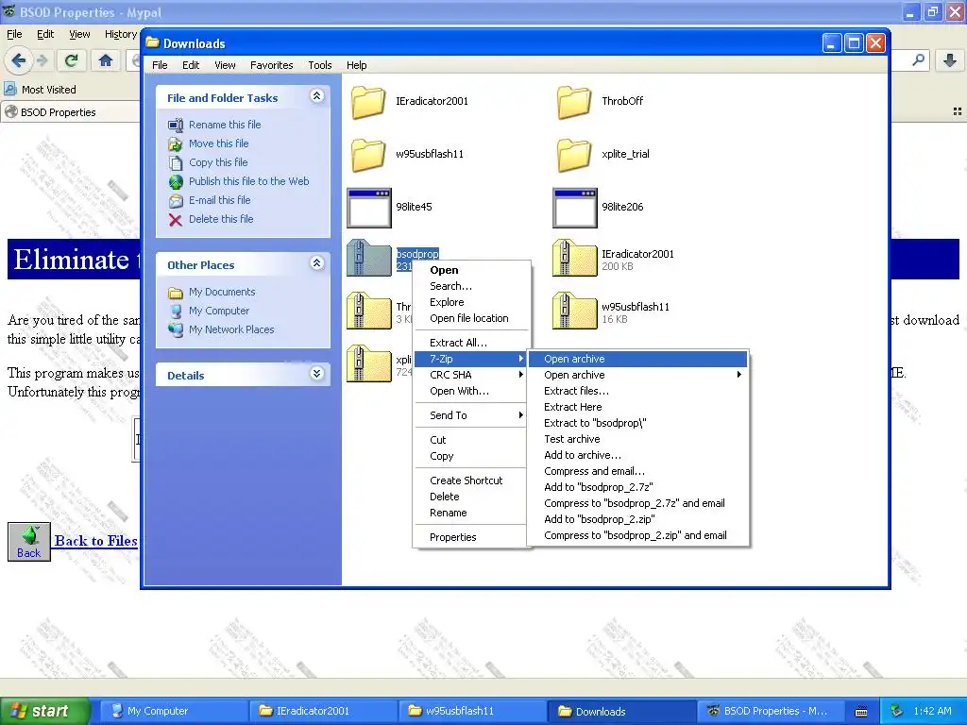Click the keyboard icon in system tray

[x=861, y=712]
